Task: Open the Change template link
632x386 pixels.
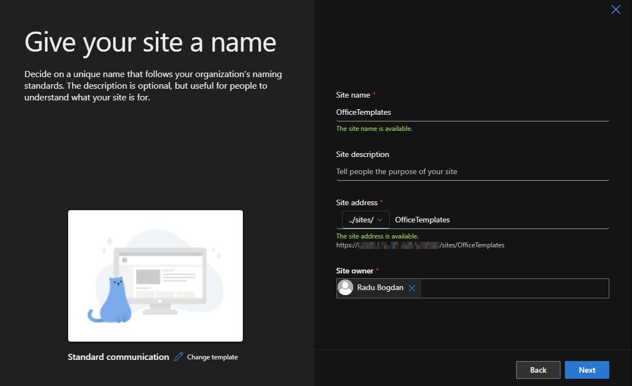Action: pos(212,357)
